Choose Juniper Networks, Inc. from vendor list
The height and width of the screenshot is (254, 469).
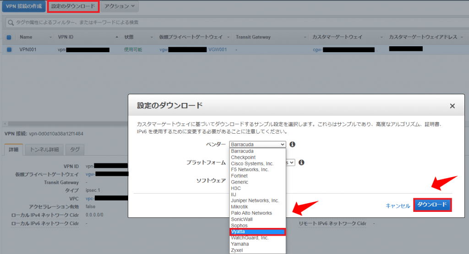pos(257,201)
